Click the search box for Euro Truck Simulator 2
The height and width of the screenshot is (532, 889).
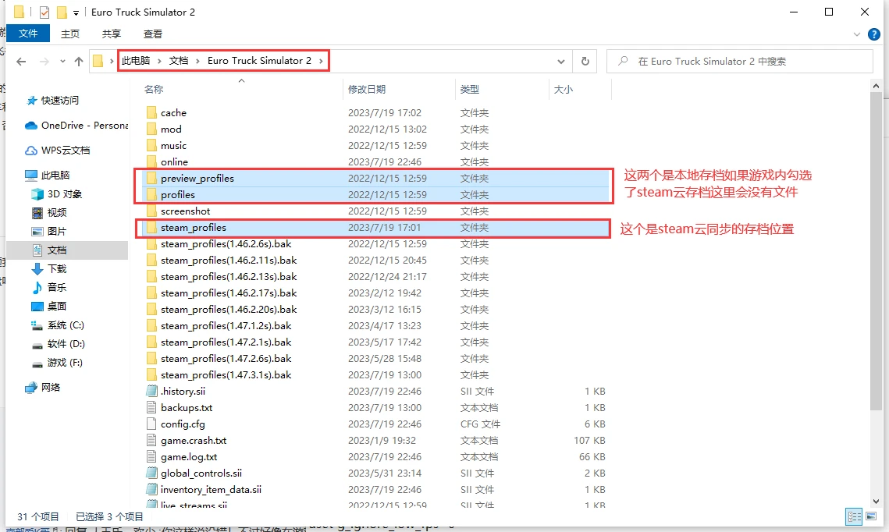coord(739,61)
